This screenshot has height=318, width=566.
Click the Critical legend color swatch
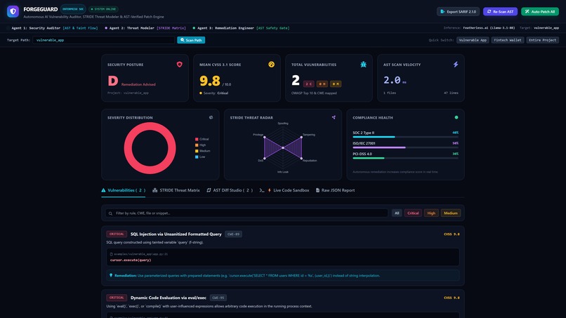coord(197,139)
